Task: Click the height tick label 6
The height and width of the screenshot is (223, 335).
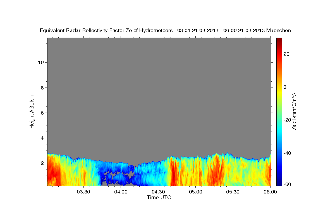Action: [x=42, y=113]
